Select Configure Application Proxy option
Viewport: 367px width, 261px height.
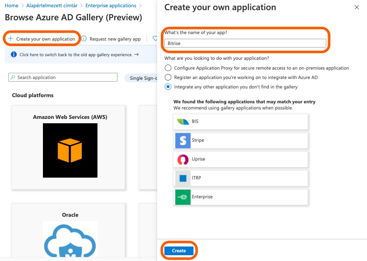click(167, 68)
